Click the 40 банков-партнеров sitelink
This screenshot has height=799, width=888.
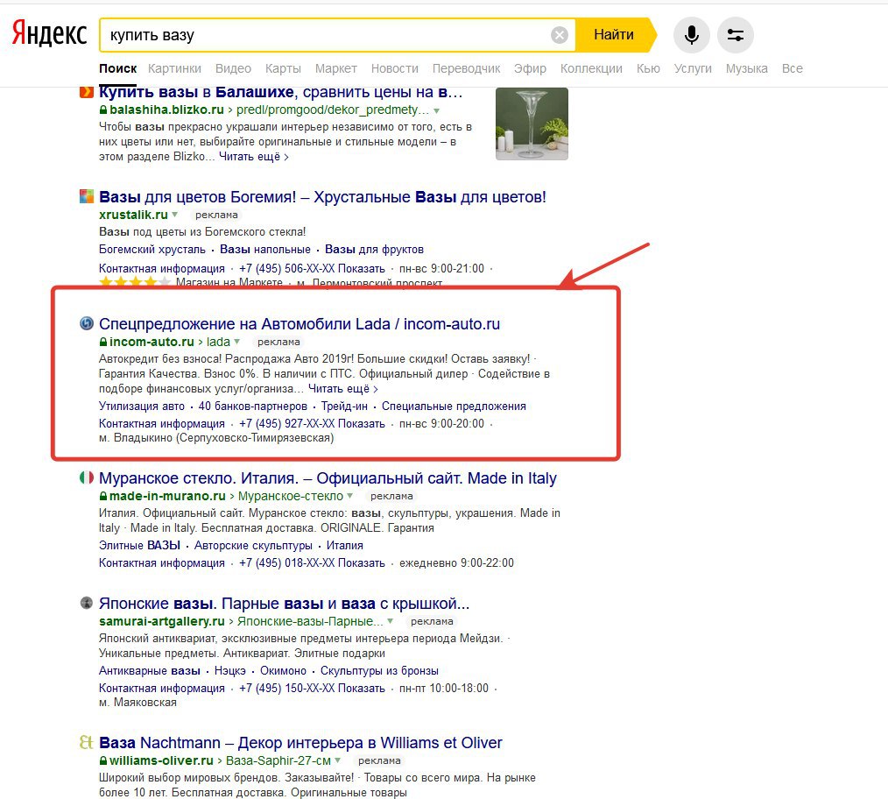pos(253,407)
